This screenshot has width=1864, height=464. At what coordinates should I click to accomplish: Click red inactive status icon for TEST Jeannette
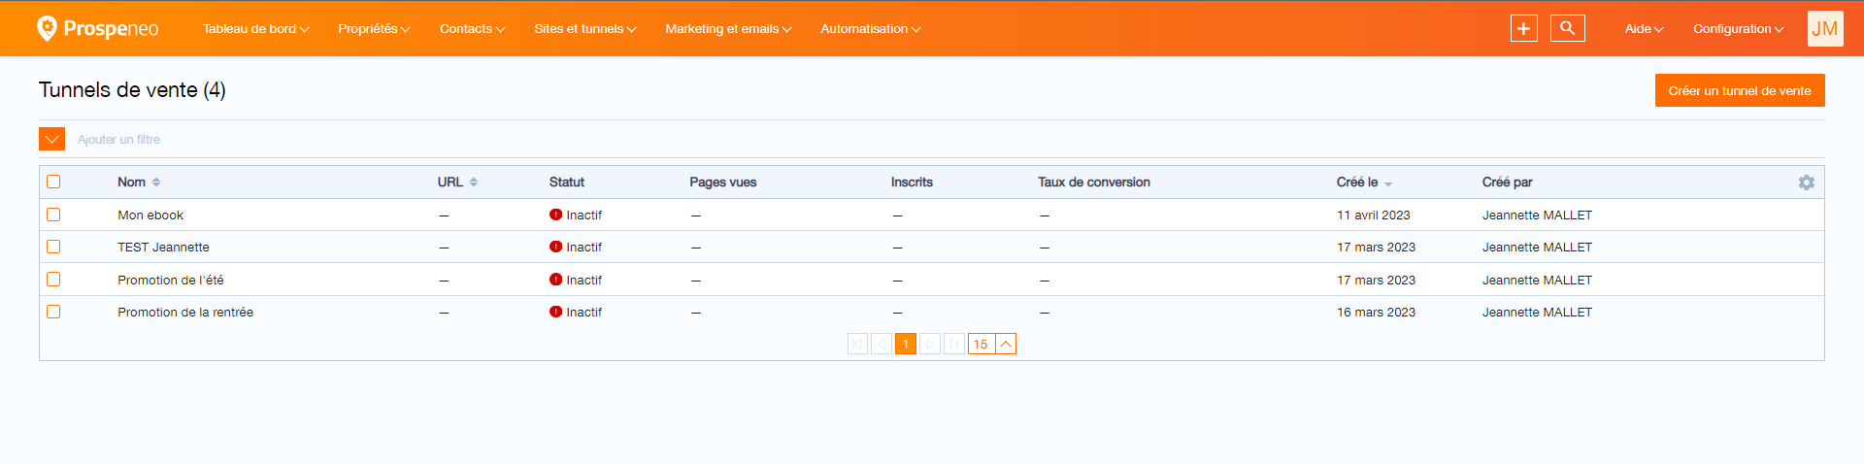[x=555, y=247]
